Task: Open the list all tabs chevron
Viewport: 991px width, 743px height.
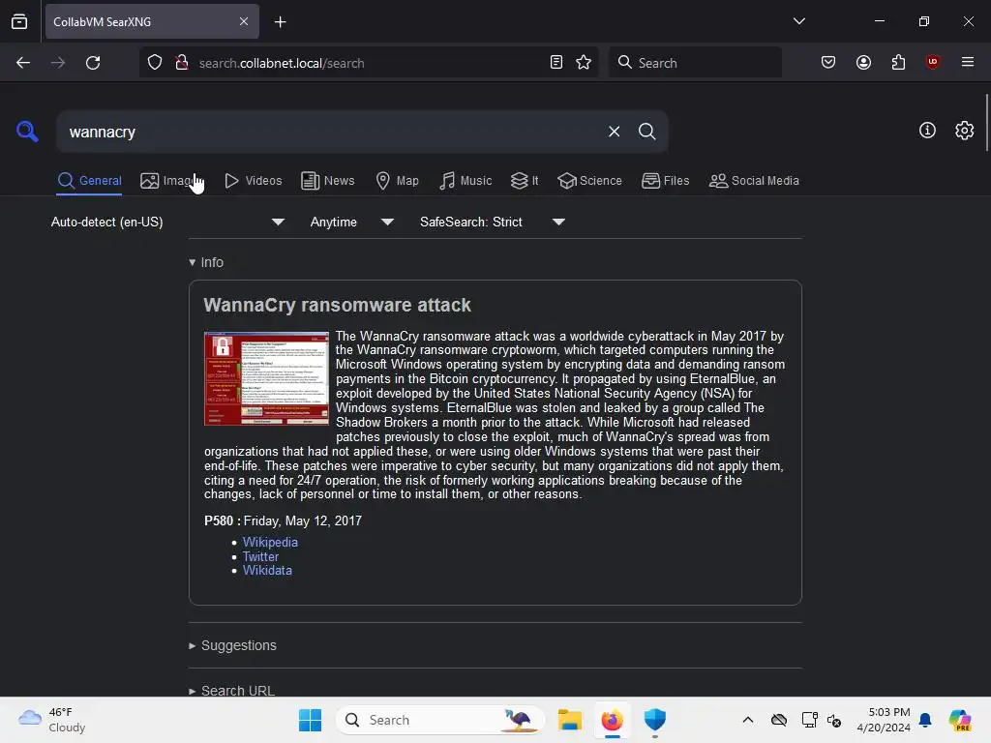Action: pyautogui.click(x=798, y=21)
